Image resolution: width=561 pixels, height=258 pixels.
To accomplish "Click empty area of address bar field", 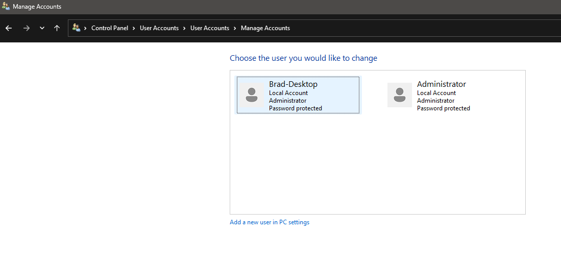I will (422, 28).
